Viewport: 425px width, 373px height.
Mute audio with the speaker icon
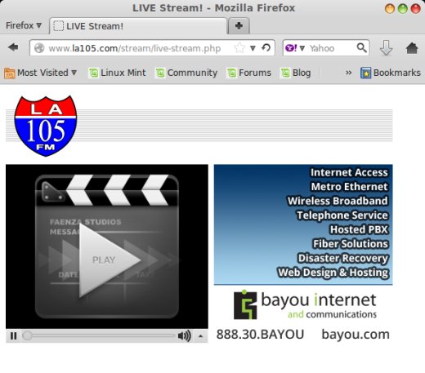pos(184,336)
